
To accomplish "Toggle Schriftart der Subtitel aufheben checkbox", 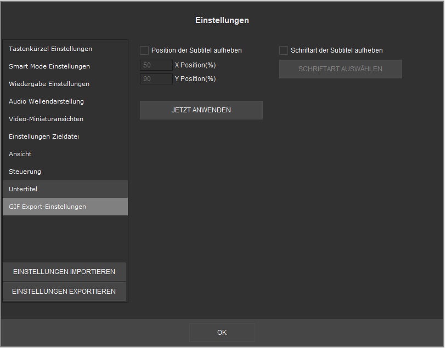I will tap(284, 50).
